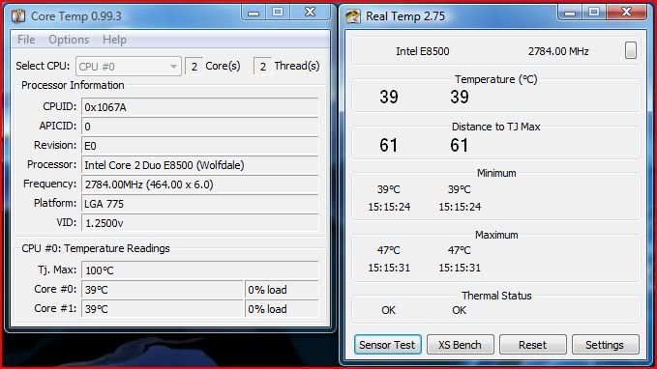657x369 pixels.
Task: Open the Select CPU dropdown
Action: pos(129,67)
